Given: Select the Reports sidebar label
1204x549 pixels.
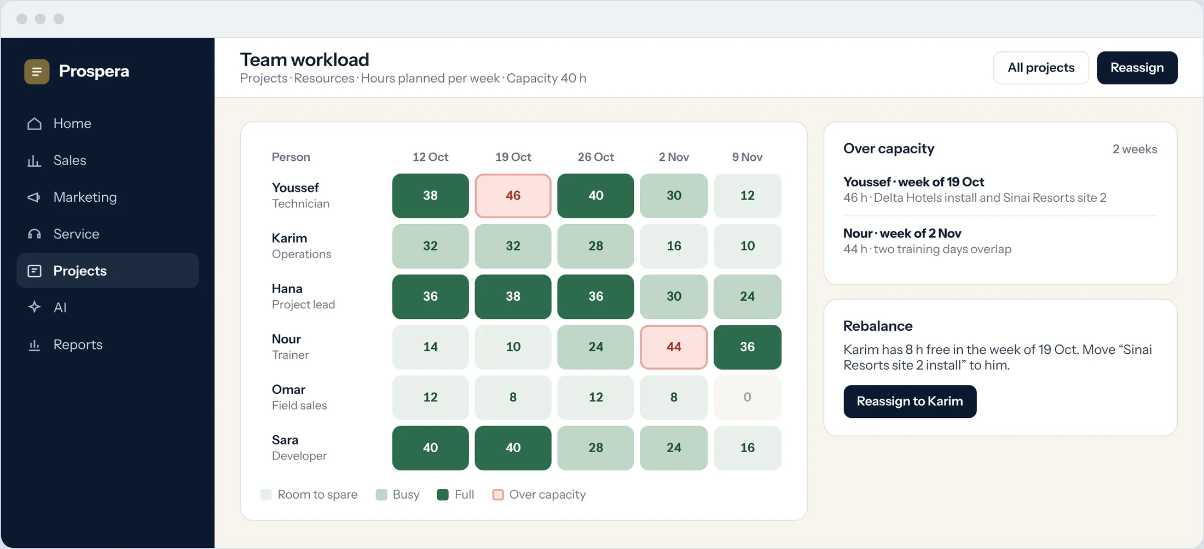Looking at the screenshot, I should (x=78, y=344).
